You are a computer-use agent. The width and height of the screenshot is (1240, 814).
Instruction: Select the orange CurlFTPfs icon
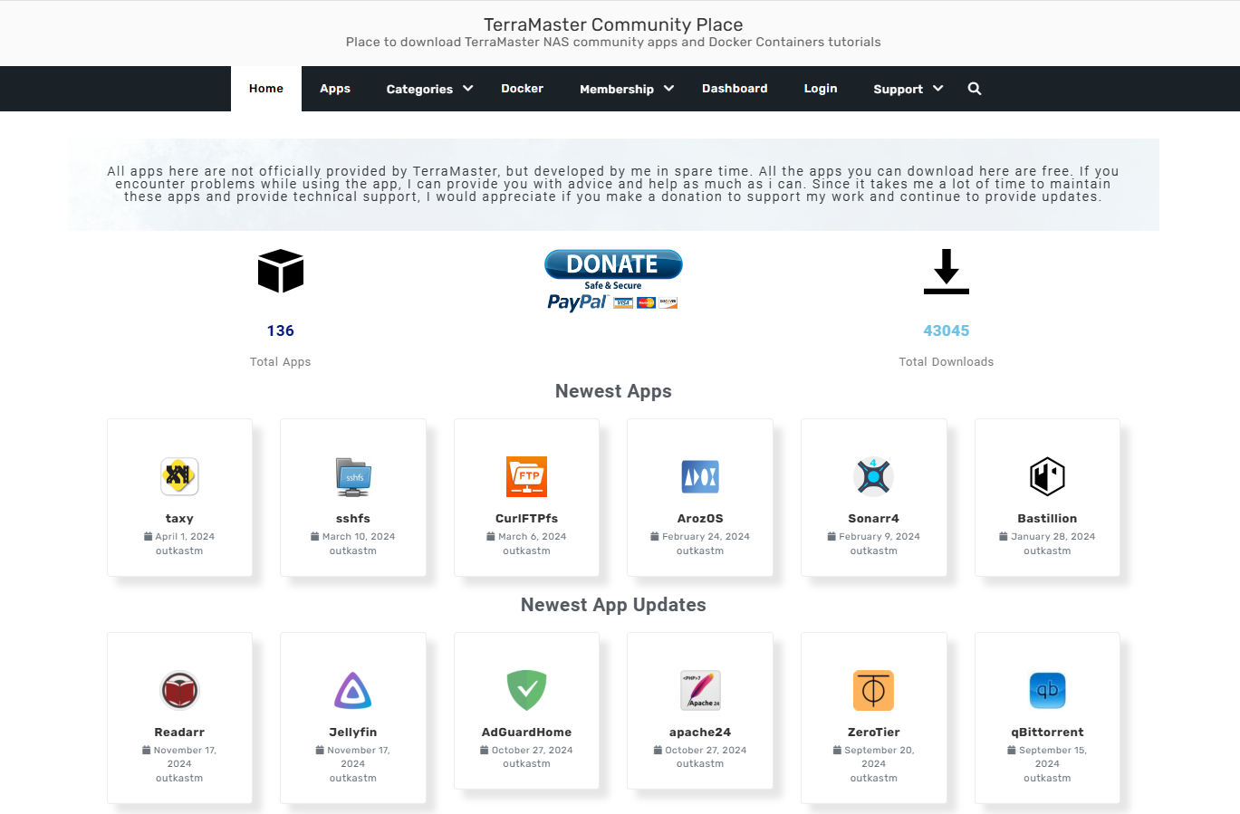526,476
